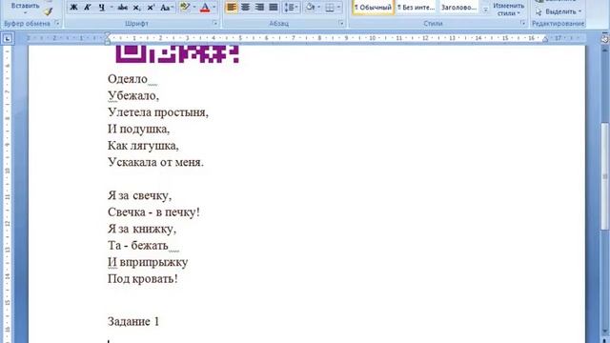610x343 pixels.
Task: Open the Шрифт dialog launcher
Action: pos(215,23)
